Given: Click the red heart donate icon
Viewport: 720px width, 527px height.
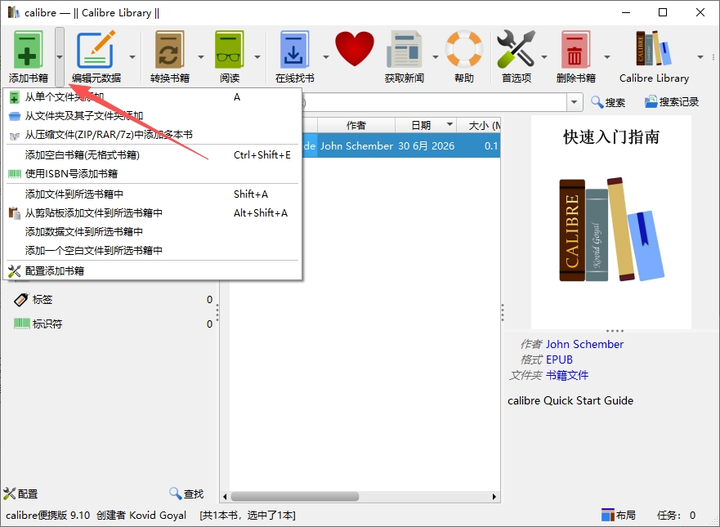Looking at the screenshot, I should click(355, 49).
